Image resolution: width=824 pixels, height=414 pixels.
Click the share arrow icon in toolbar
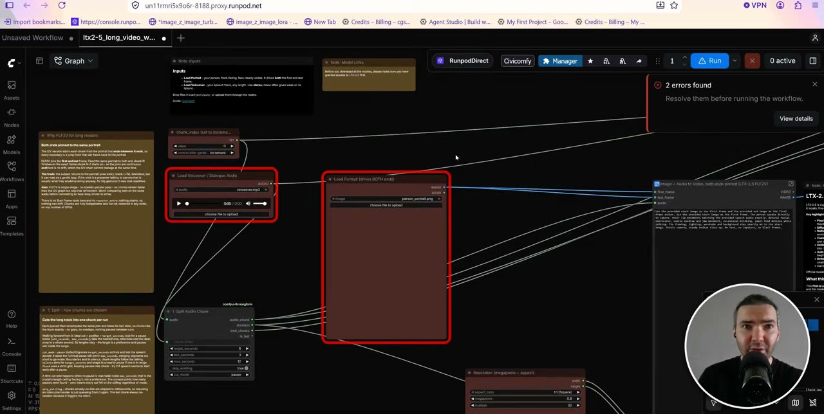click(639, 61)
